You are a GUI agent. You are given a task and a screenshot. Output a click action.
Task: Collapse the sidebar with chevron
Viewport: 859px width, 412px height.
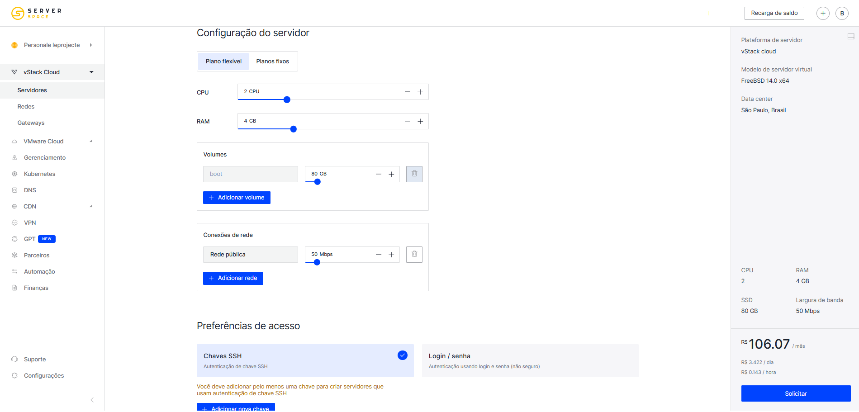tap(92, 400)
